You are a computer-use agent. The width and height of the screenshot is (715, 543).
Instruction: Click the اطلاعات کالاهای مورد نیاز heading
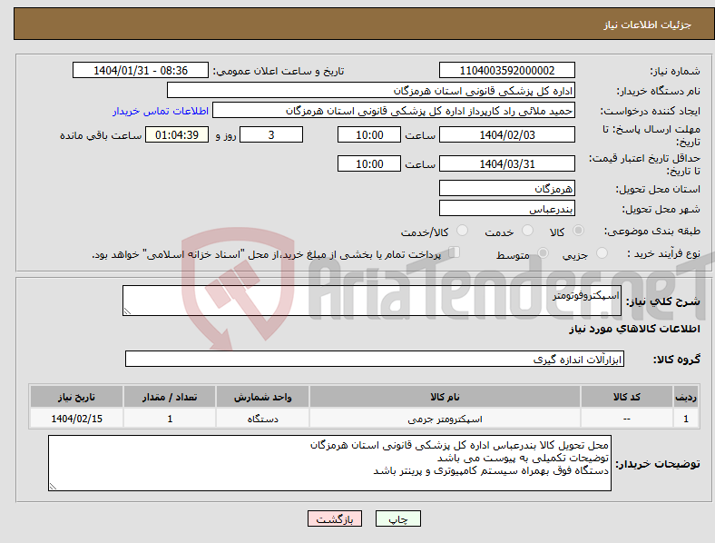pos(634,329)
